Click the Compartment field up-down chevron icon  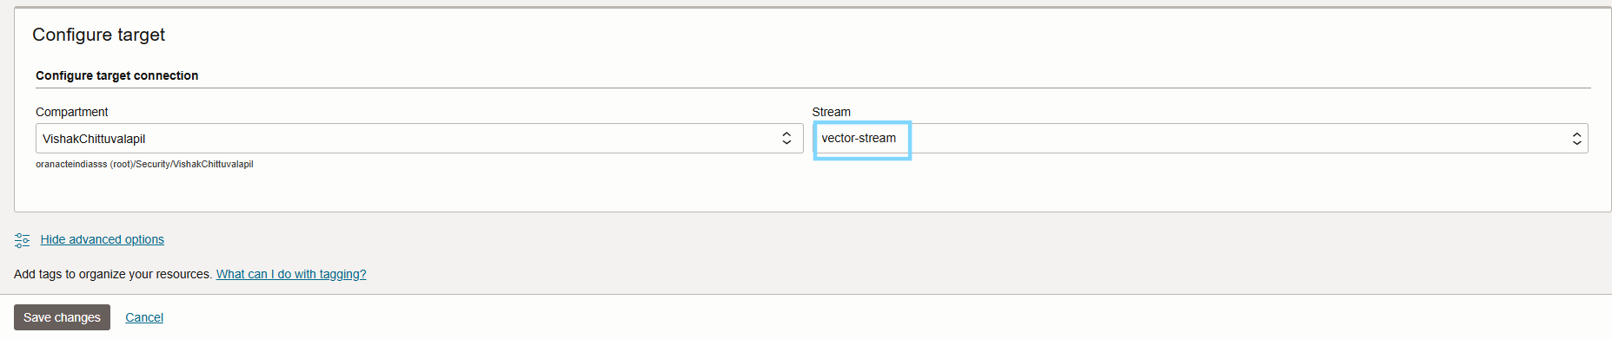point(786,139)
